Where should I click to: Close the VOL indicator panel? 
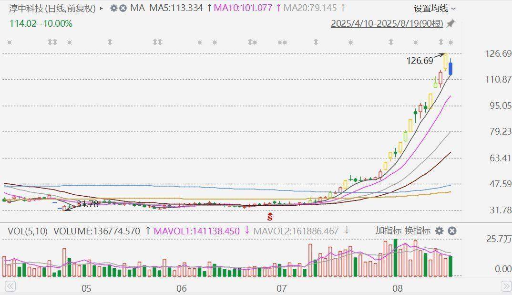[x=452, y=231]
